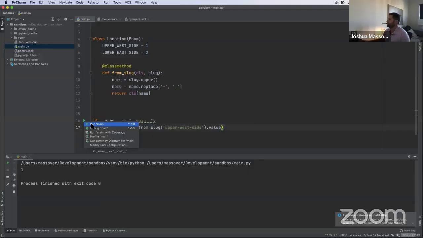Image resolution: width=423 pixels, height=238 pixels.
Task: Click the sandbox breadcrumb in navigation bar
Action: [8, 13]
